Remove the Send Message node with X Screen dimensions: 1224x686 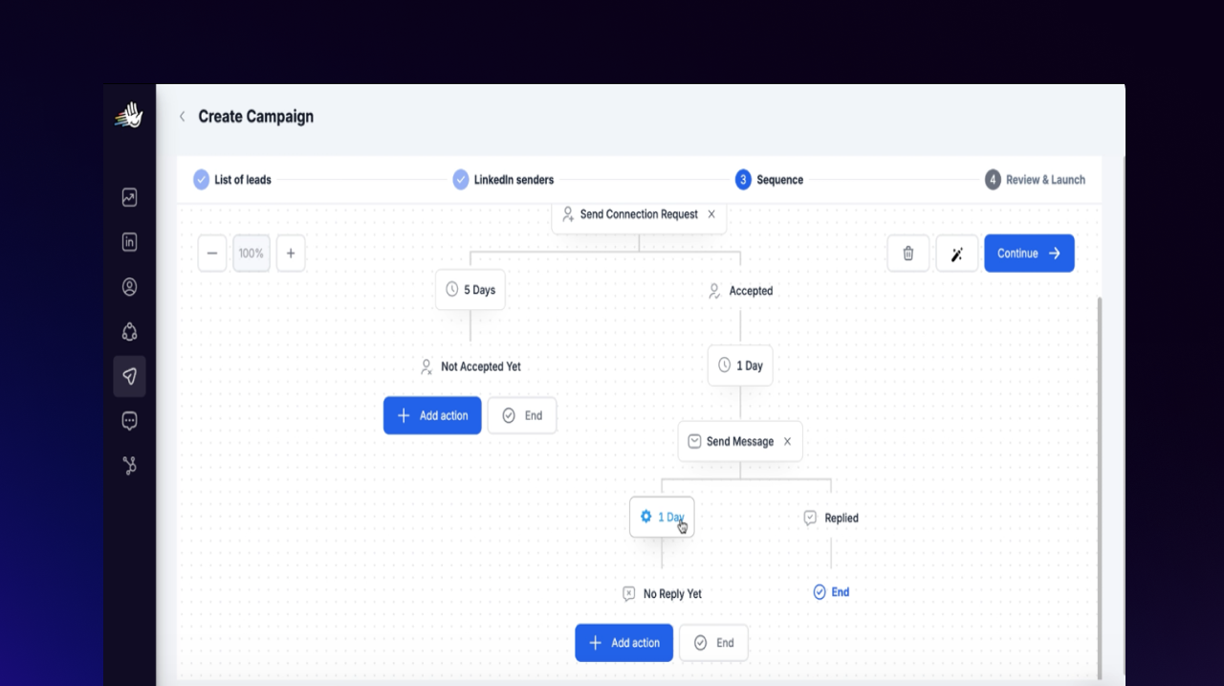(x=788, y=441)
